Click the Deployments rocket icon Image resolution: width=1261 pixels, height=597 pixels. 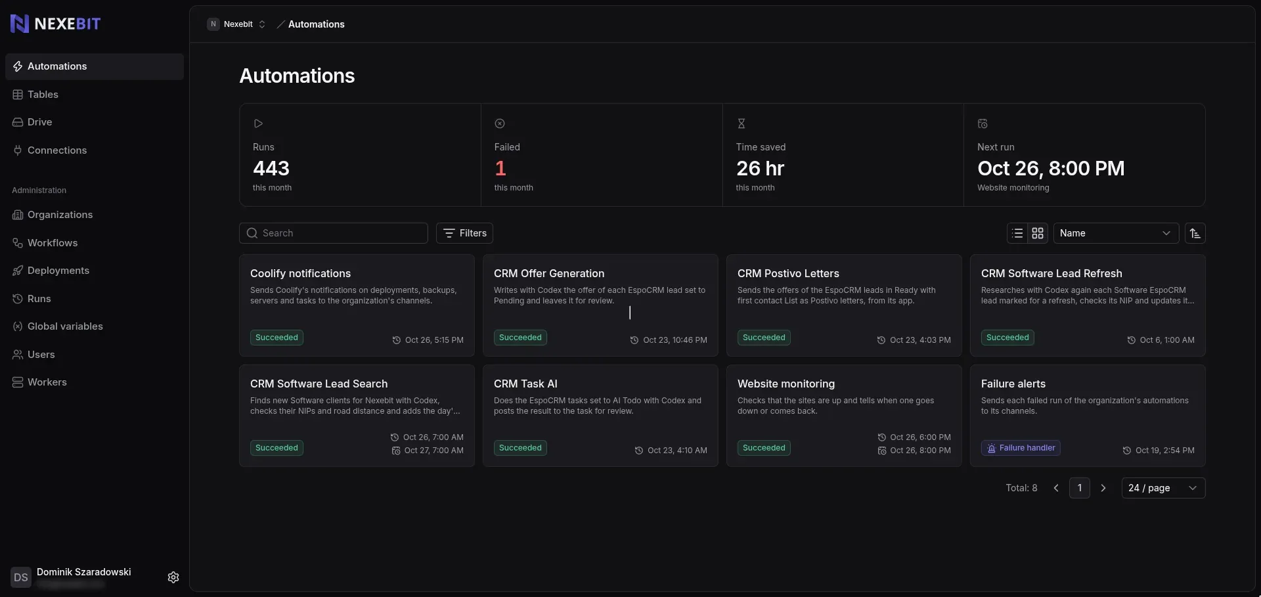pos(18,271)
